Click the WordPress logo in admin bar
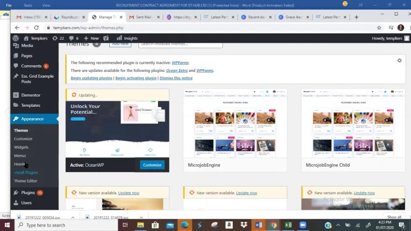 [x=16, y=38]
